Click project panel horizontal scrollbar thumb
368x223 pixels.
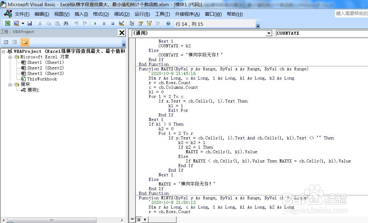[52, 220]
